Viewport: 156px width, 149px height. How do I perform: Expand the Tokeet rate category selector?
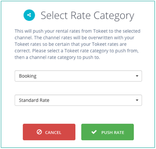click(78, 100)
